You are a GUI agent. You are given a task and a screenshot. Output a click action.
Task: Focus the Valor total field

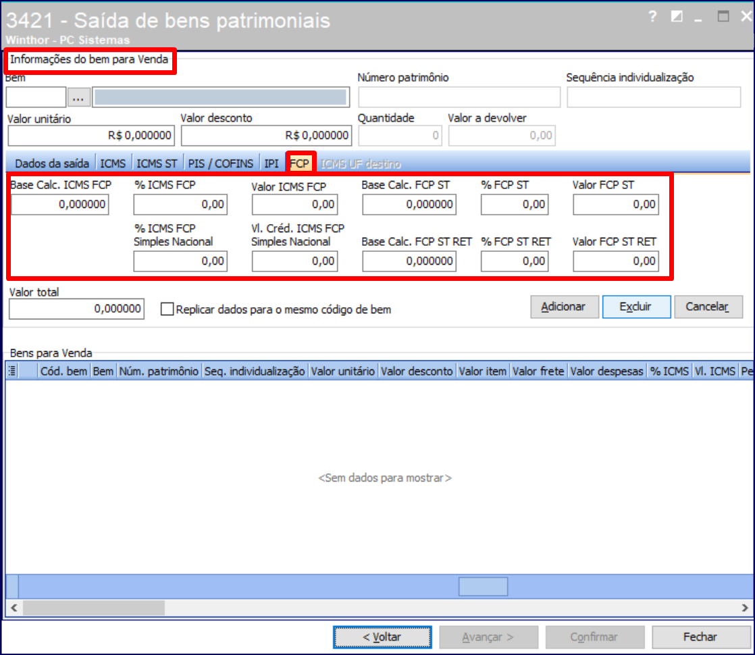(76, 309)
